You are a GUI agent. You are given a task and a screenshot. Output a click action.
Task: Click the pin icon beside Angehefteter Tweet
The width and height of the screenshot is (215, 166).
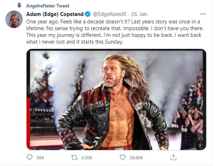coord(19,6)
